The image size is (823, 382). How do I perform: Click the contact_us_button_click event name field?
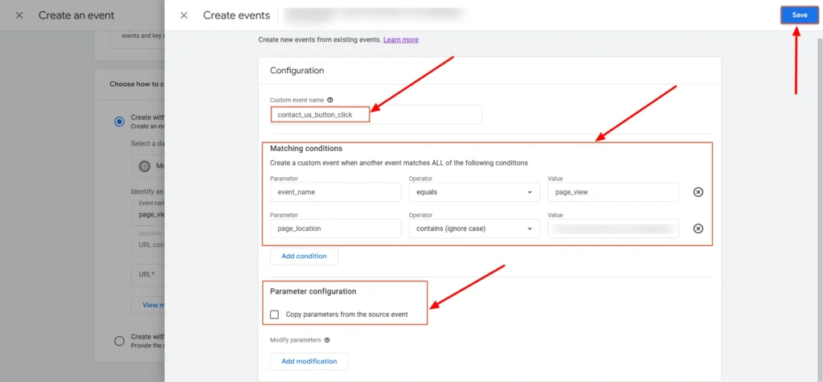tap(375, 115)
